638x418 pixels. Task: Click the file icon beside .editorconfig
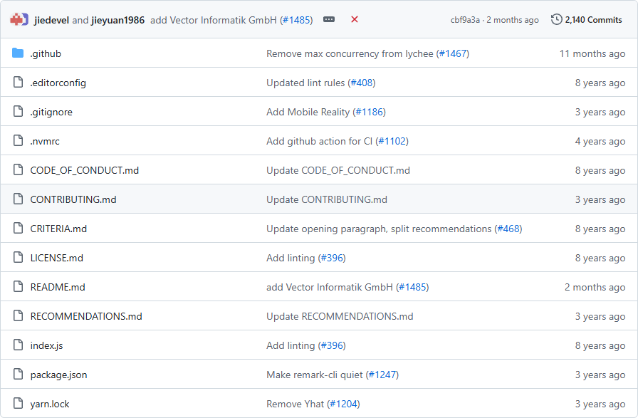[18, 83]
